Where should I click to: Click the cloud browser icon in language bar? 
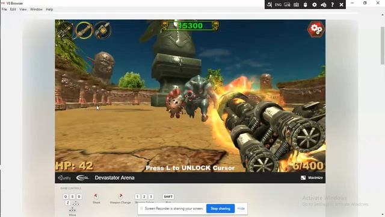[x=324, y=5]
